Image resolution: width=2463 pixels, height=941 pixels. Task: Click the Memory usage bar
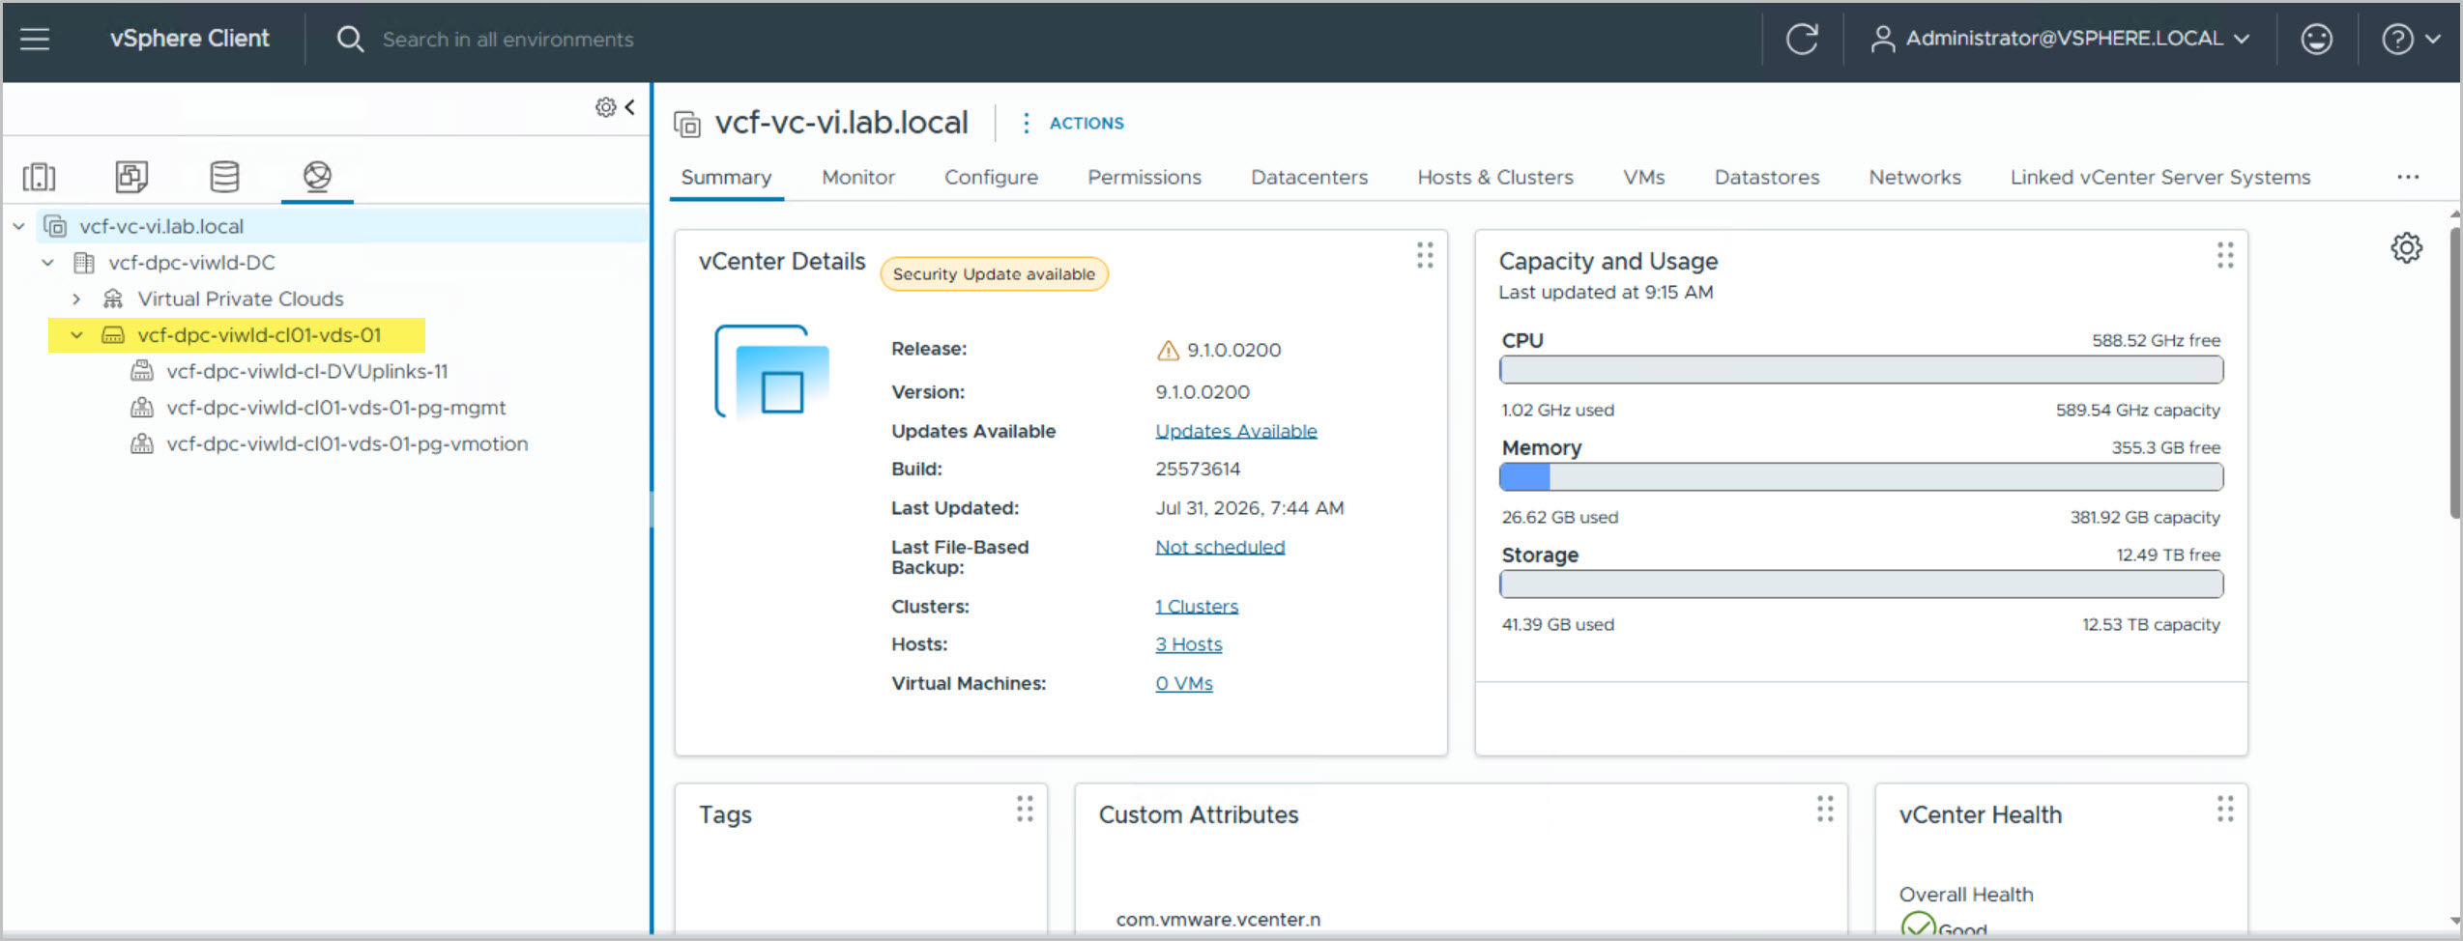[x=1861, y=477]
